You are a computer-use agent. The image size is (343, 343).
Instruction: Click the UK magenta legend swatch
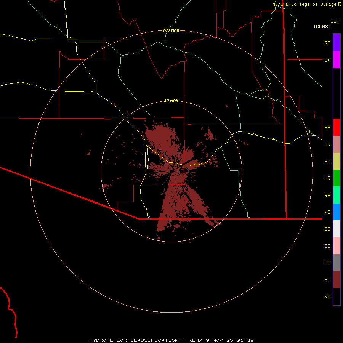337,60
